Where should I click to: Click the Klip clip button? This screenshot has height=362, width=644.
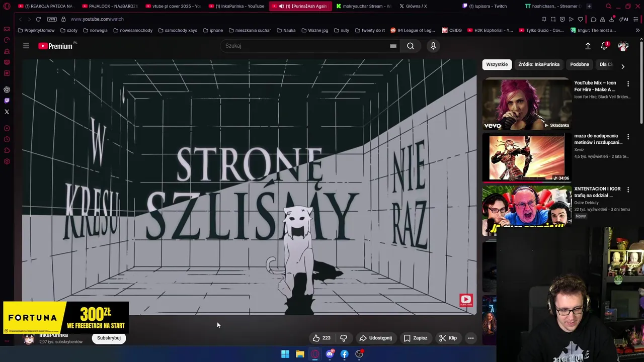[448, 338]
